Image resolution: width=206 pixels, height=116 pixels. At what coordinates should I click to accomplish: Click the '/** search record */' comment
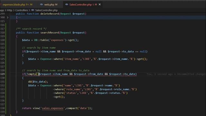click(31, 29)
